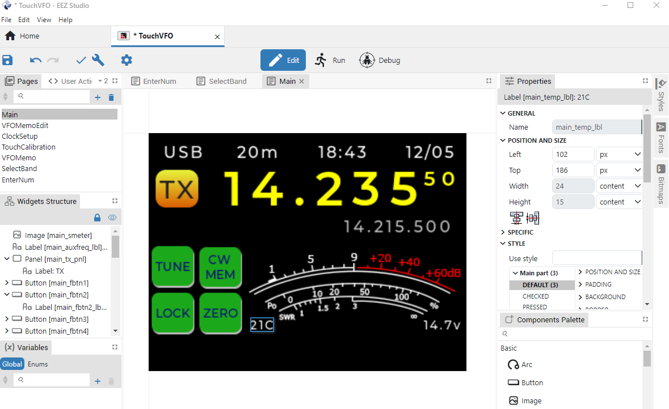Select the TouchCalibration page

click(x=28, y=147)
